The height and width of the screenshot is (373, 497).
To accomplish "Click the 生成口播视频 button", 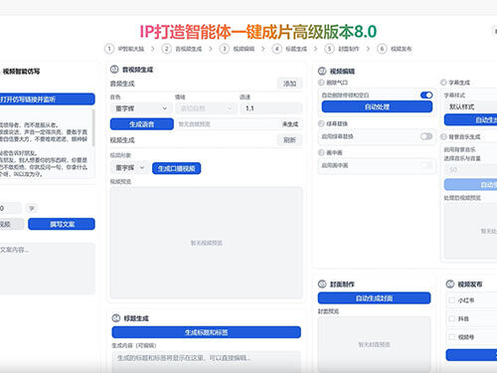I will click(x=176, y=168).
